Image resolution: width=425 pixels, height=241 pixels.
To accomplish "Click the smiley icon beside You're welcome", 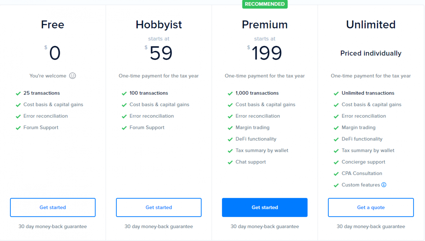I will pyautogui.click(x=72, y=76).
